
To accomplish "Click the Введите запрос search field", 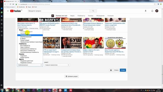I will coord(59,11).
